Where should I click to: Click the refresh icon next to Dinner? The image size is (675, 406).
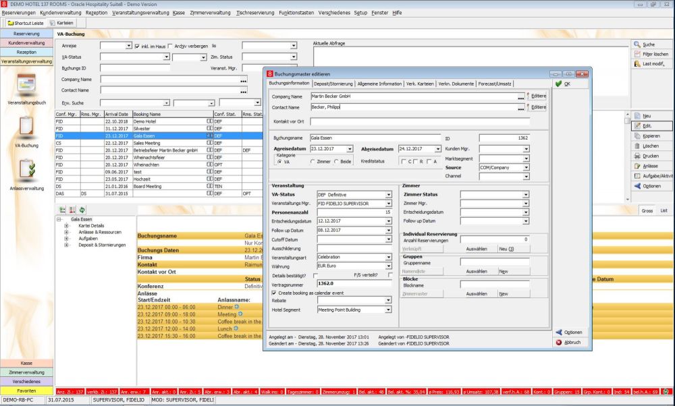[x=236, y=307]
